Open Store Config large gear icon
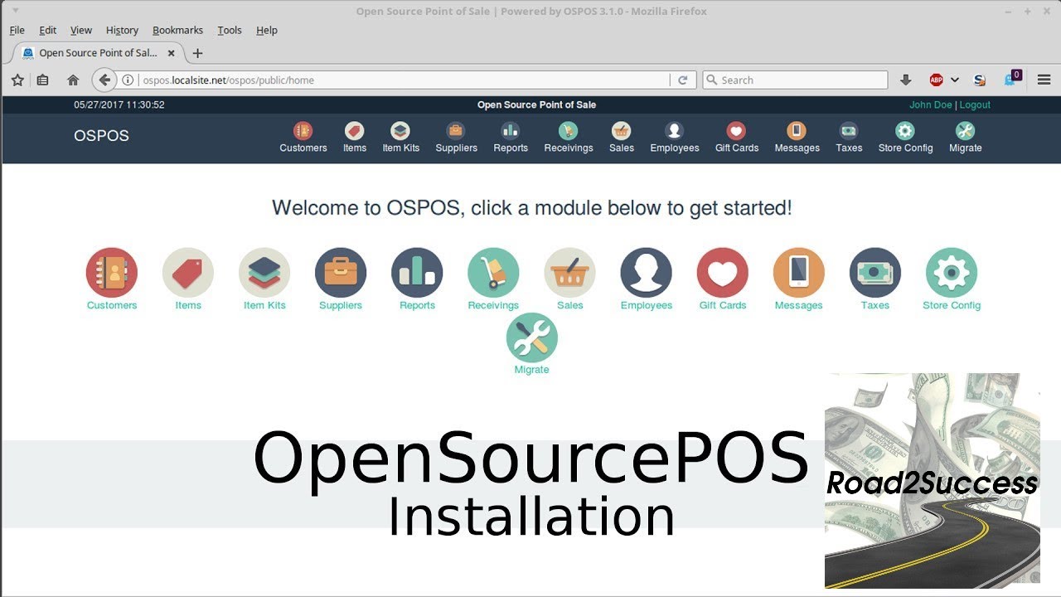The height and width of the screenshot is (597, 1061). [x=952, y=273]
